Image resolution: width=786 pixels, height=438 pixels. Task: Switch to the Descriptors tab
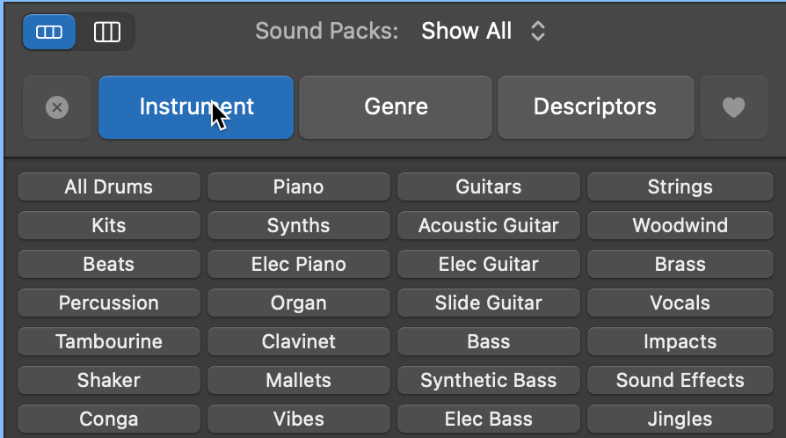coord(595,107)
